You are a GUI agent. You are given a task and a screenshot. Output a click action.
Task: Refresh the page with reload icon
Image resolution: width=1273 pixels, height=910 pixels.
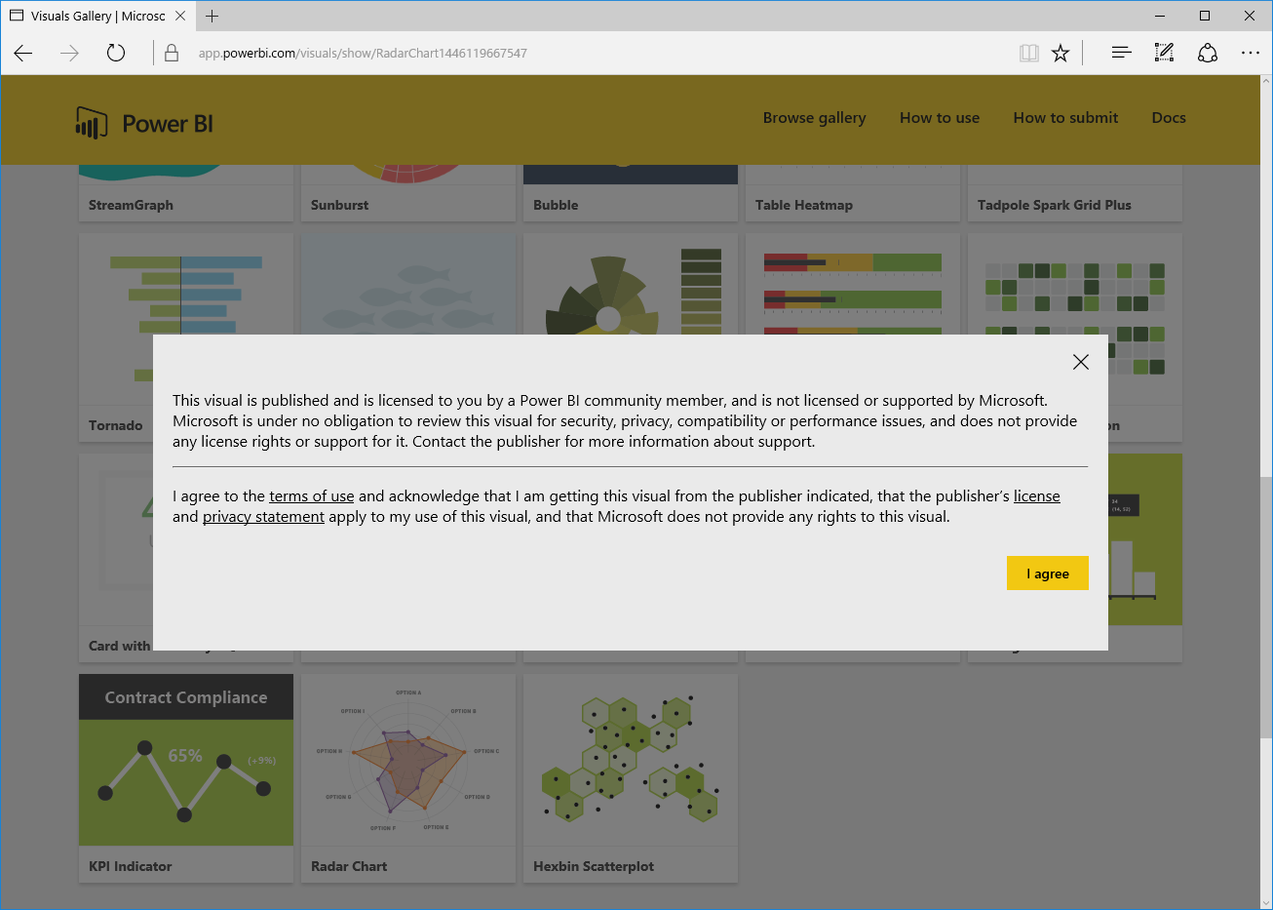(116, 54)
